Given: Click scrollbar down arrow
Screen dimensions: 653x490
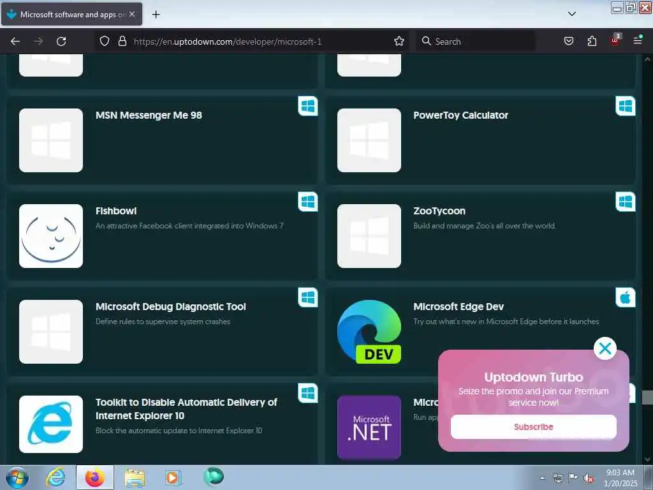Looking at the screenshot, I should pyautogui.click(x=647, y=459).
